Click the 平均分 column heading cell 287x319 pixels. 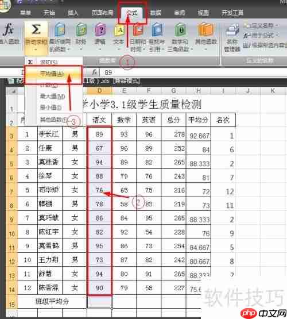pyautogui.click(x=199, y=120)
